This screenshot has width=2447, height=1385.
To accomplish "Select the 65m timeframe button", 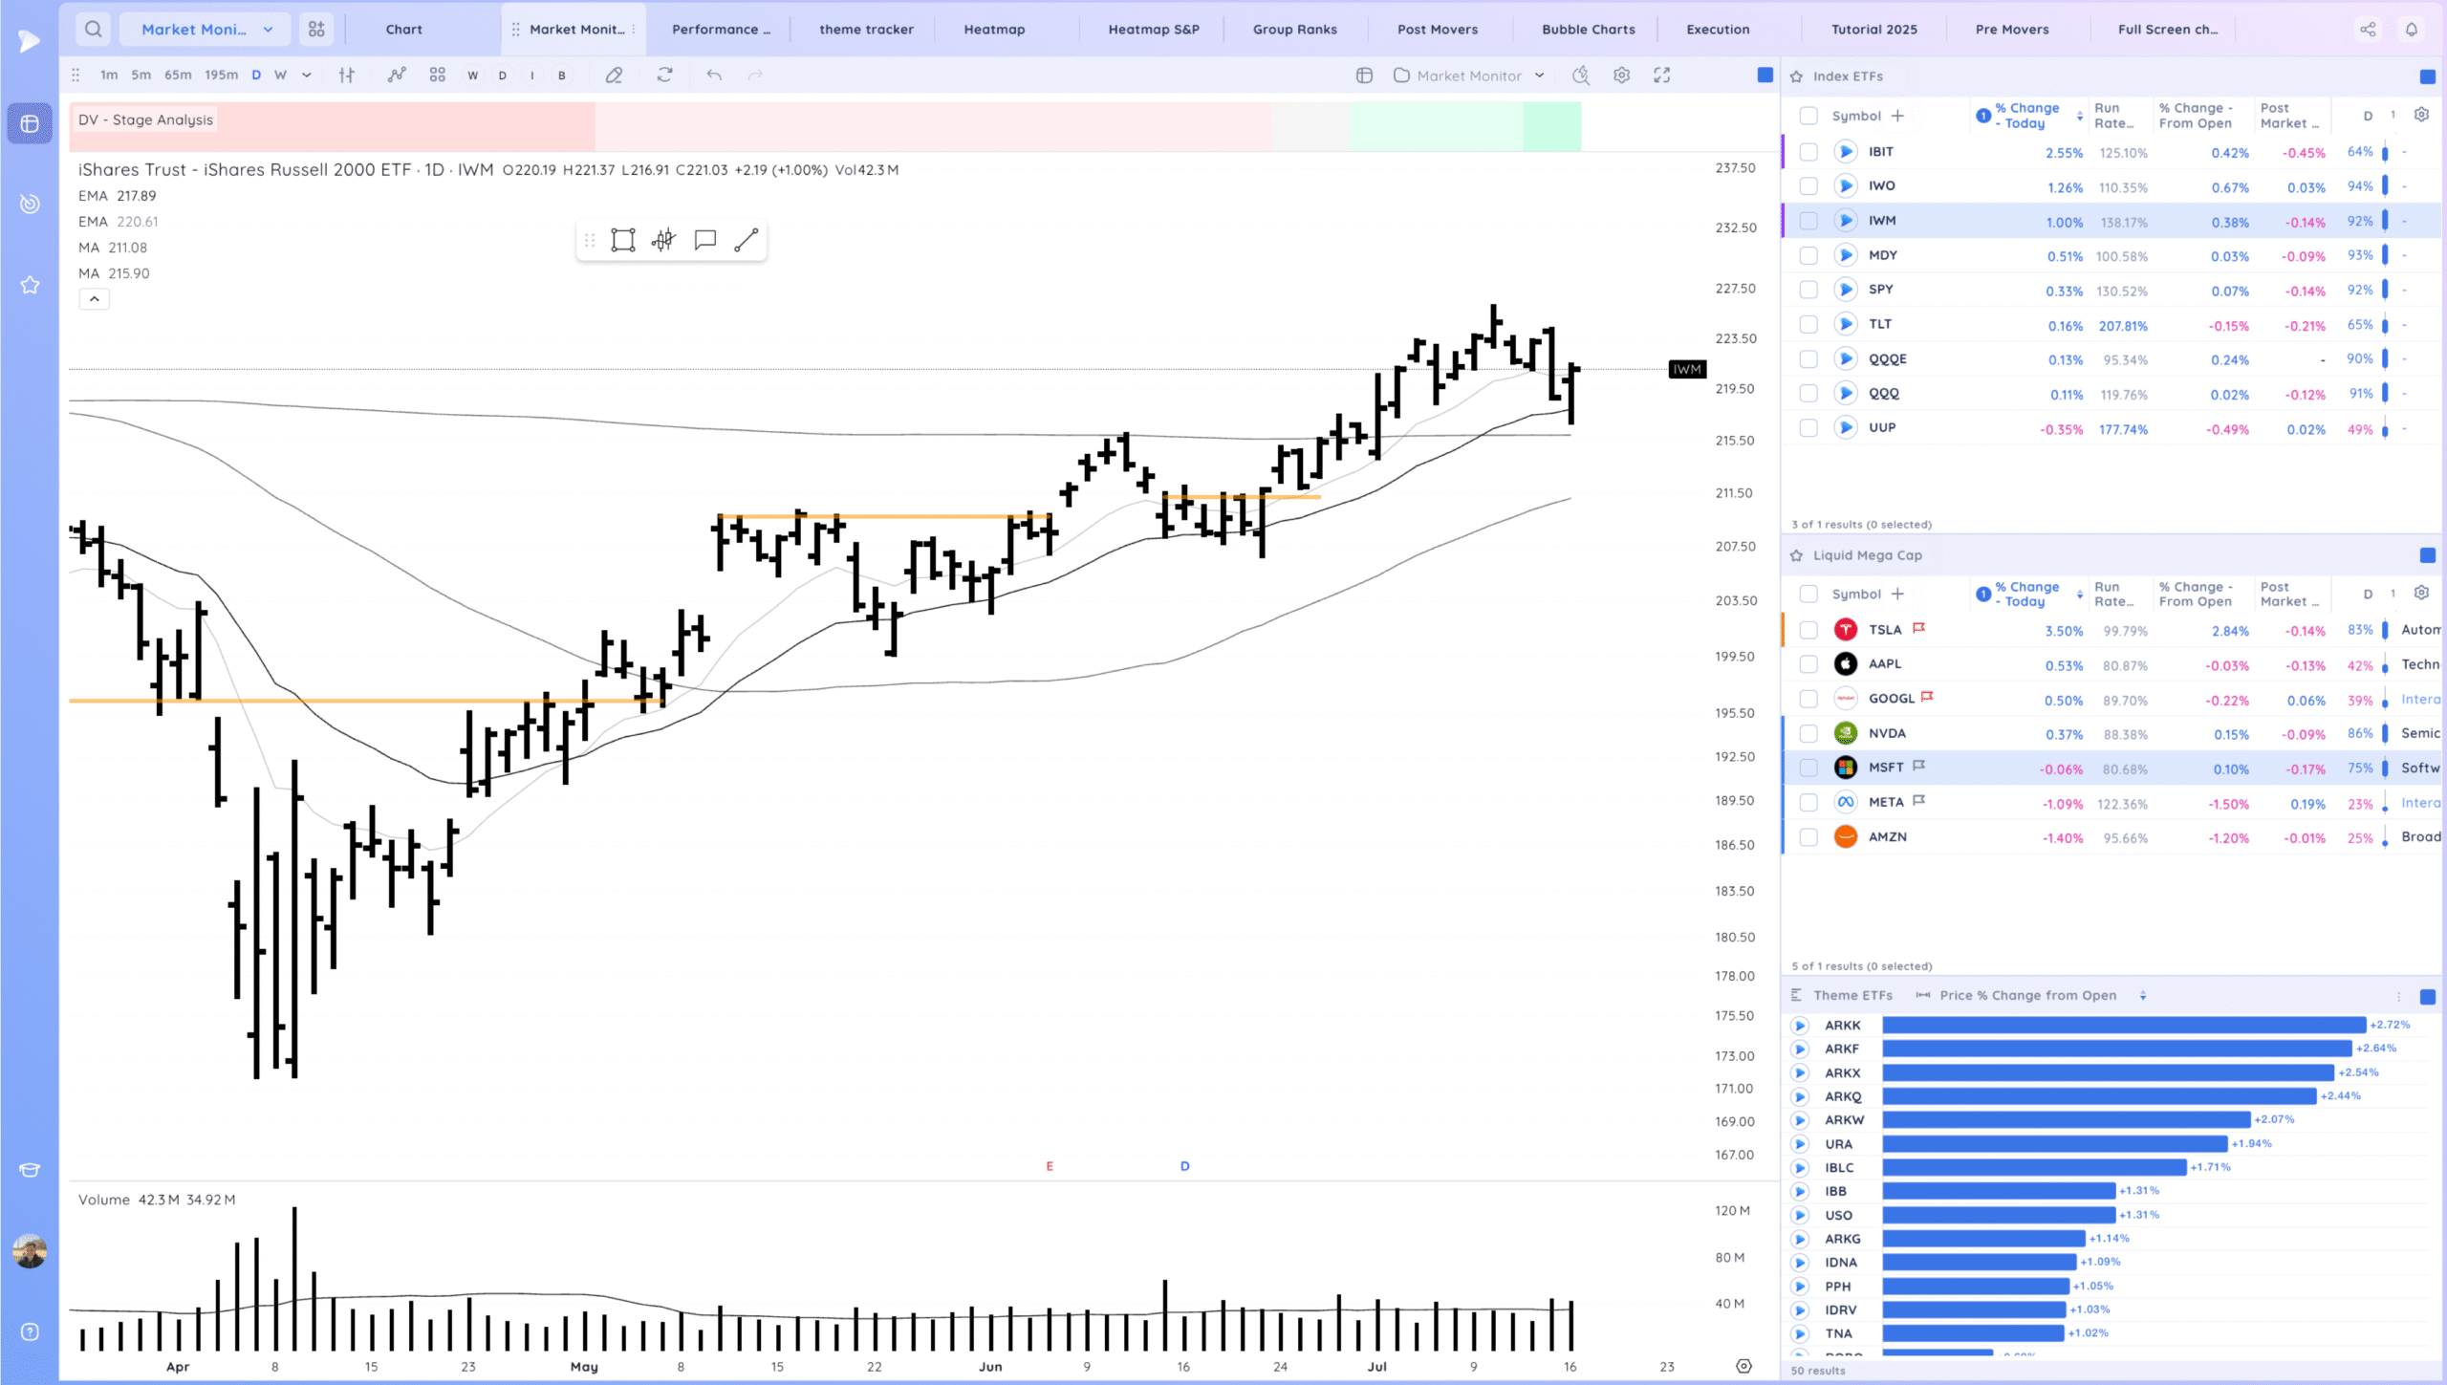I will [178, 76].
